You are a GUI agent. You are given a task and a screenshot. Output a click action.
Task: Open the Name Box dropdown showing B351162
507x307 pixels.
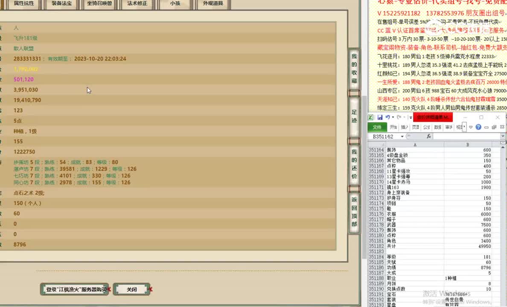pos(402,136)
